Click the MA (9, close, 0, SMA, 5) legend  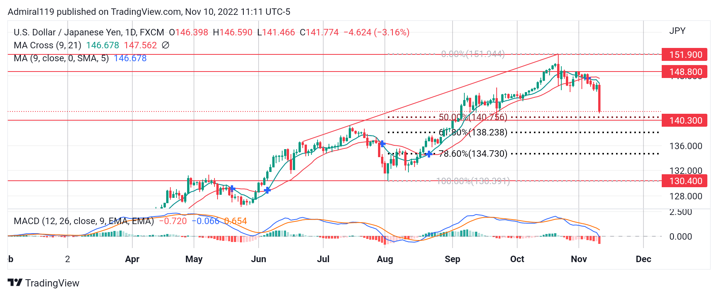point(61,58)
